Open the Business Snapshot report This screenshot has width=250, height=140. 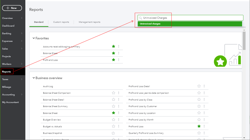53,133
